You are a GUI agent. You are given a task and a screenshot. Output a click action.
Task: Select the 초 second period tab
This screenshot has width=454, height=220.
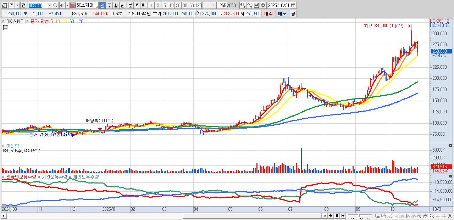[x=137, y=5]
